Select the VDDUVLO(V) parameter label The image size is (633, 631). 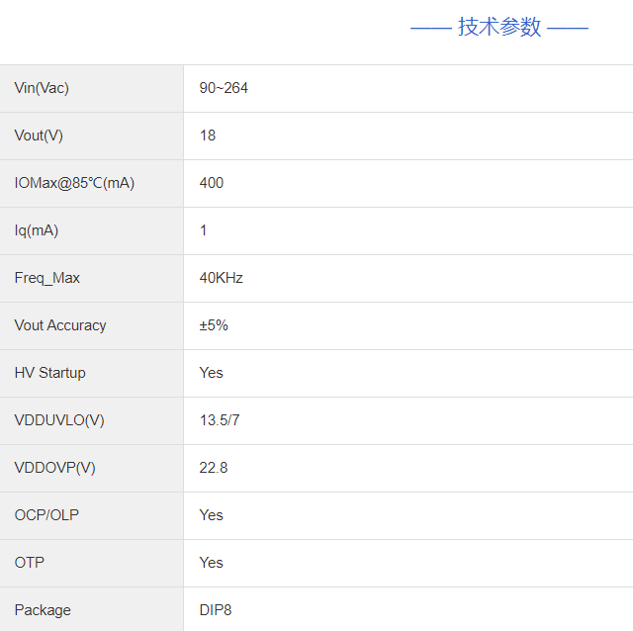click(59, 420)
